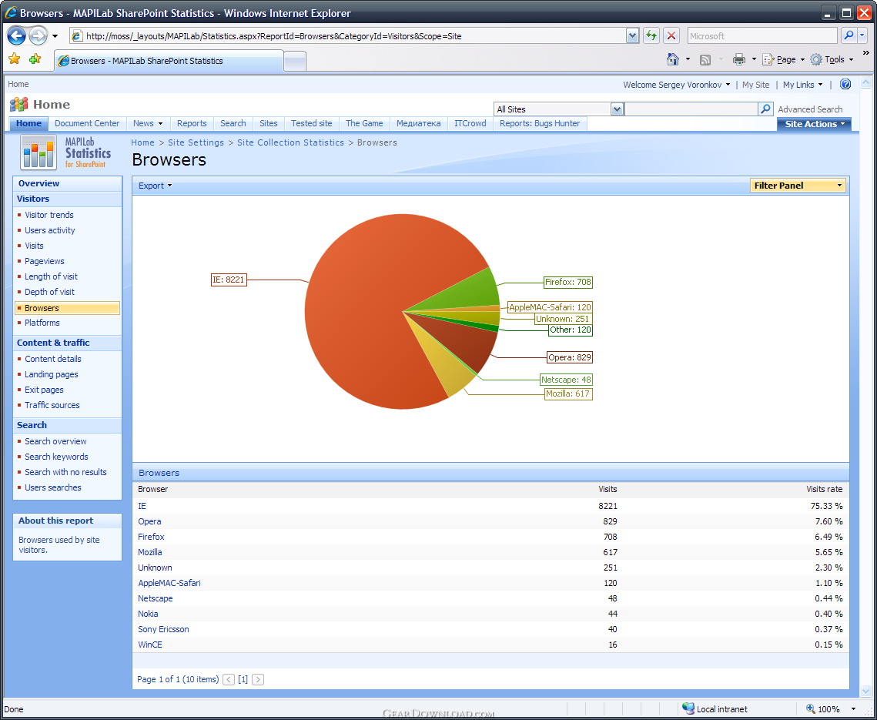The image size is (877, 720).
Task: Select the Browsers browser tab
Action: (x=169, y=60)
